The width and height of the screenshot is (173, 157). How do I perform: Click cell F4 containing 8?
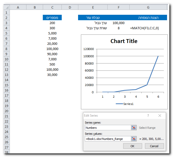[x=119, y=28]
